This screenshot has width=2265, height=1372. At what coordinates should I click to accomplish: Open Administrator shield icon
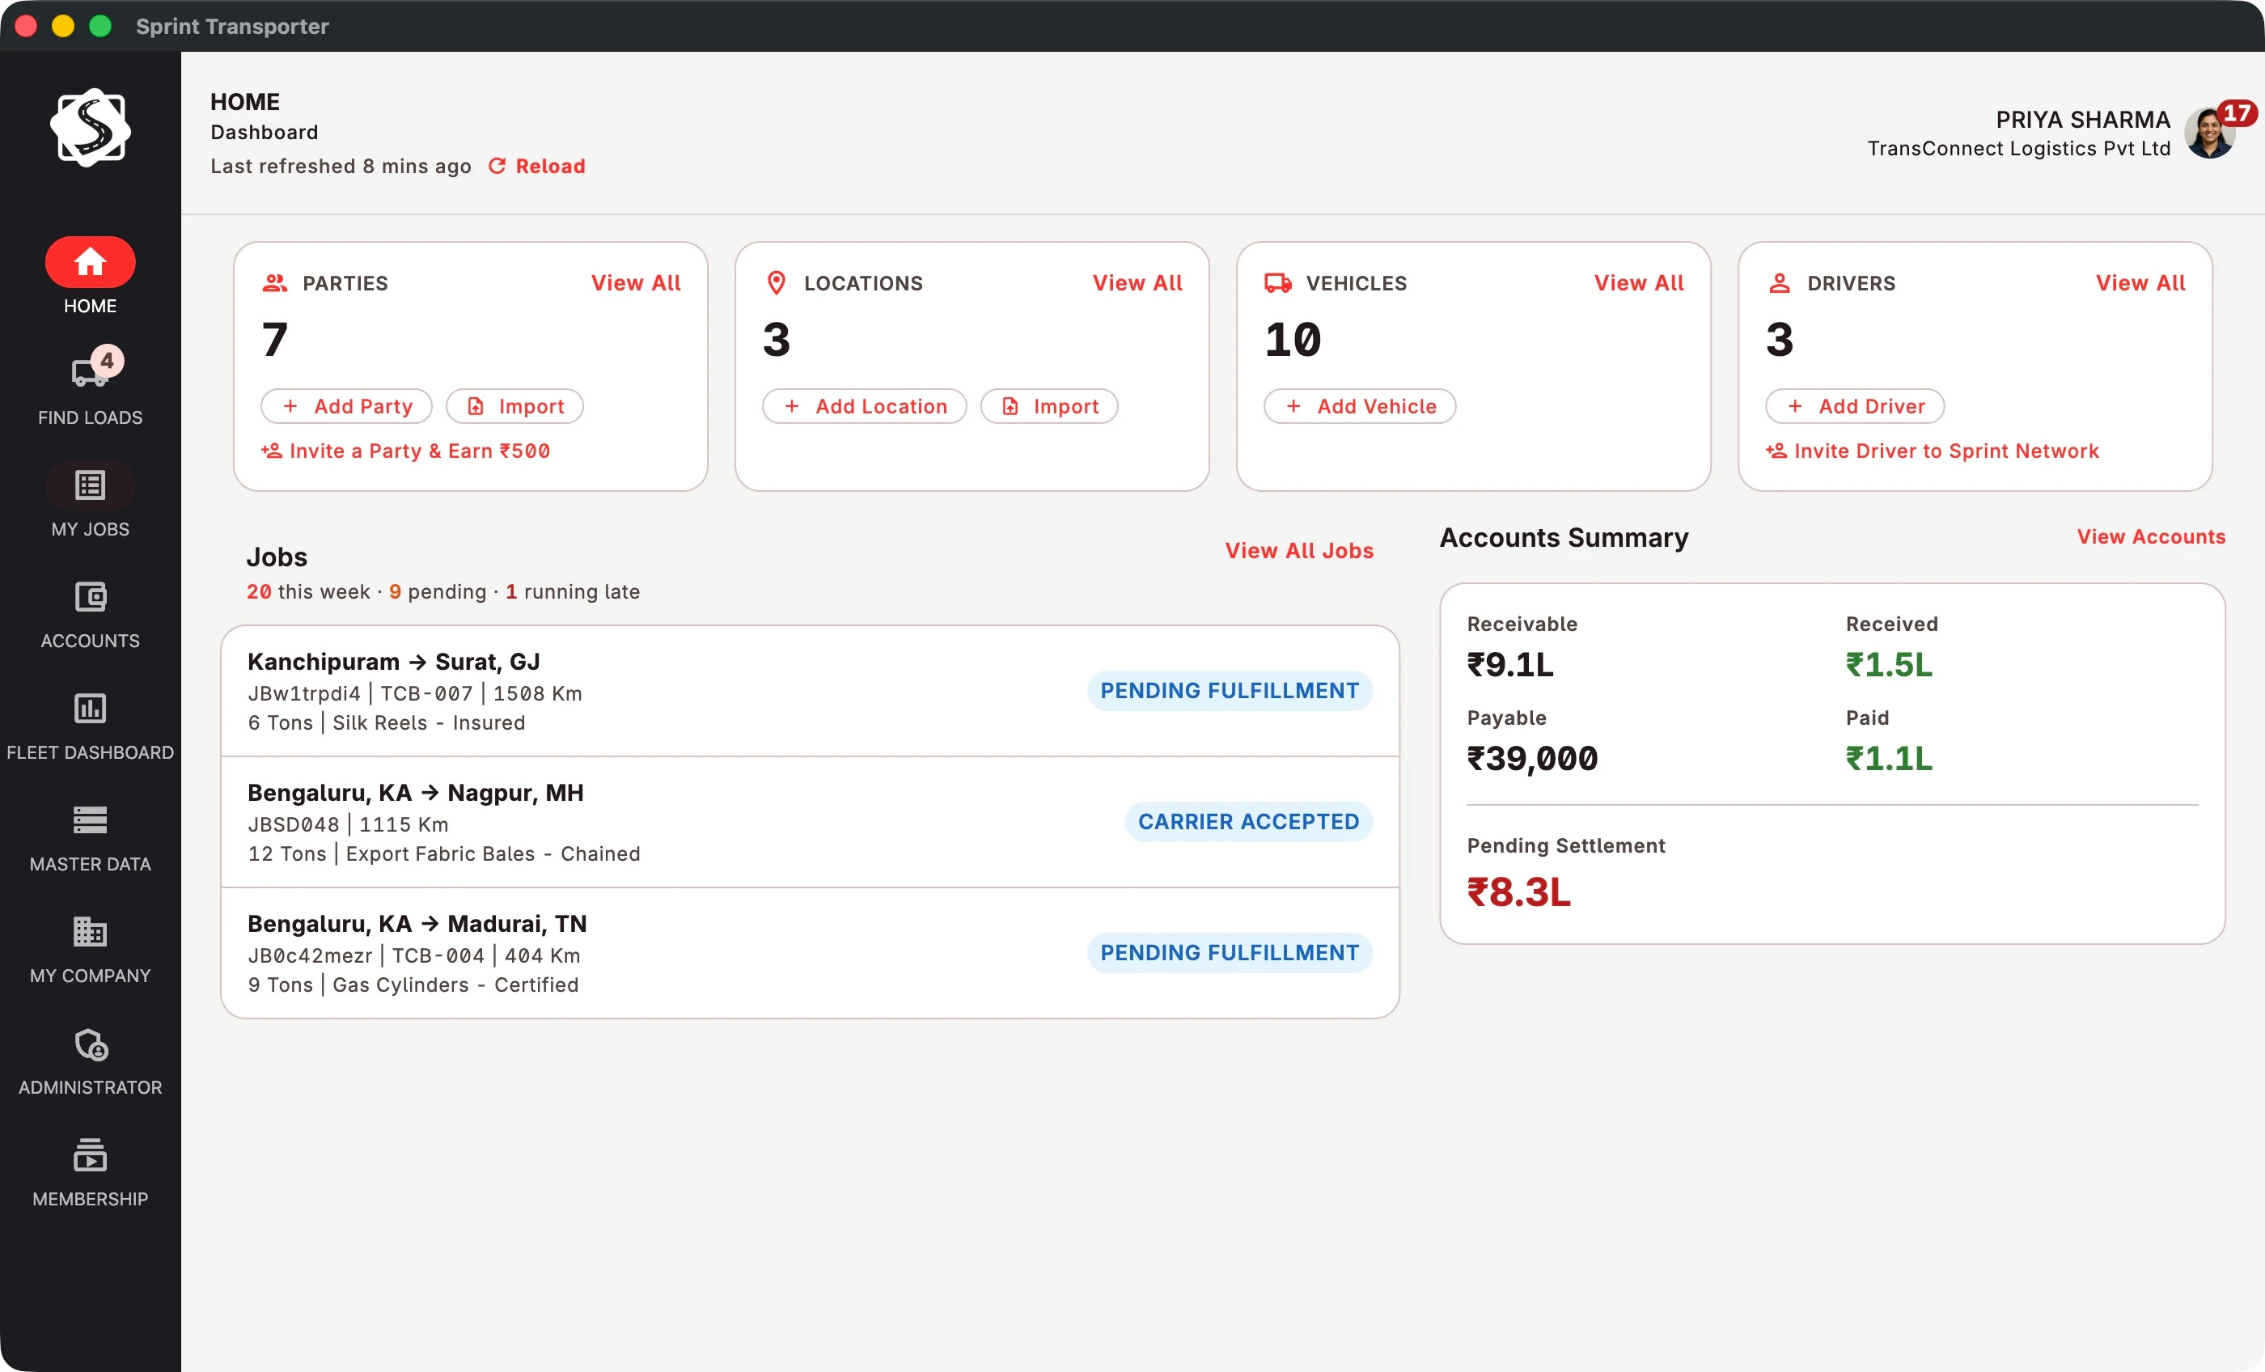pyautogui.click(x=90, y=1044)
